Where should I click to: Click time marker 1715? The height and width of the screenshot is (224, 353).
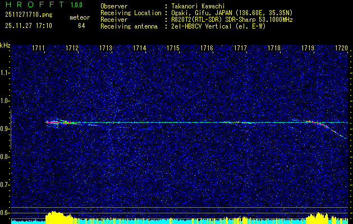[173, 48]
